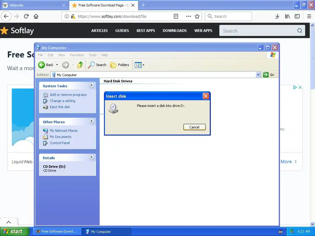Open page actions three-dot menu
The height and width of the screenshot is (236, 315).
189,16
